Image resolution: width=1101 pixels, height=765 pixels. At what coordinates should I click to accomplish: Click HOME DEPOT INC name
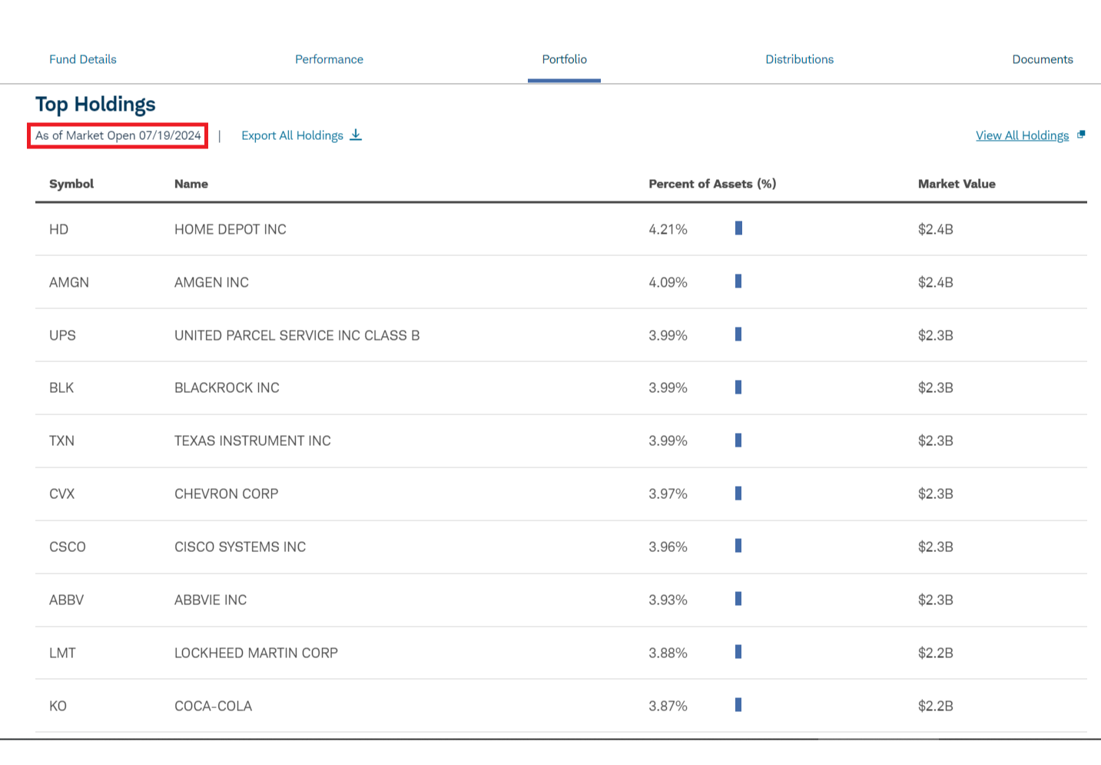click(x=230, y=229)
